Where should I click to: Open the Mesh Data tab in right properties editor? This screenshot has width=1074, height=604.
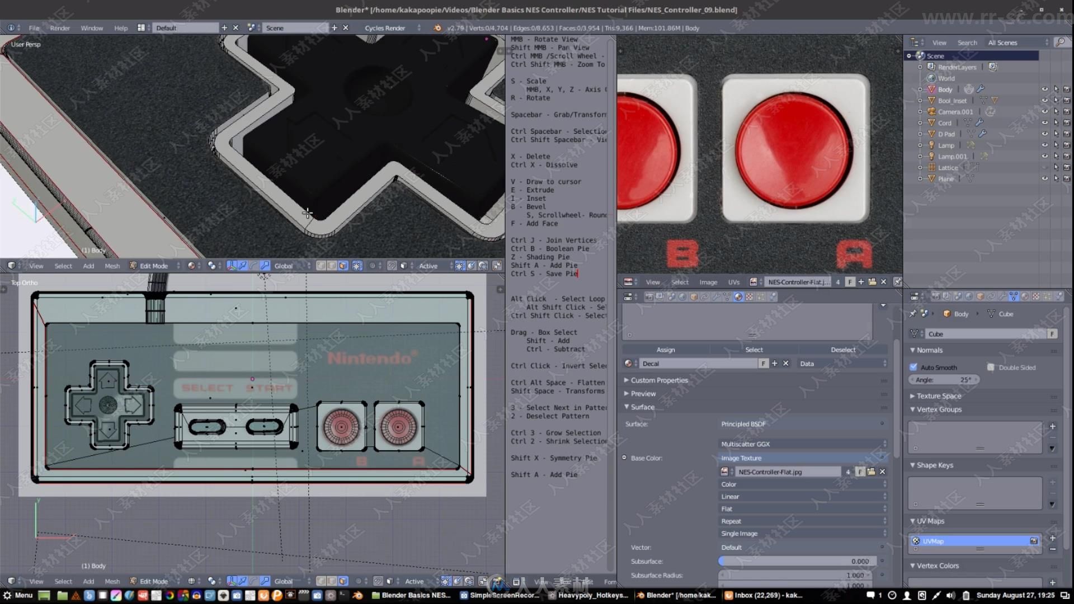tap(1014, 297)
